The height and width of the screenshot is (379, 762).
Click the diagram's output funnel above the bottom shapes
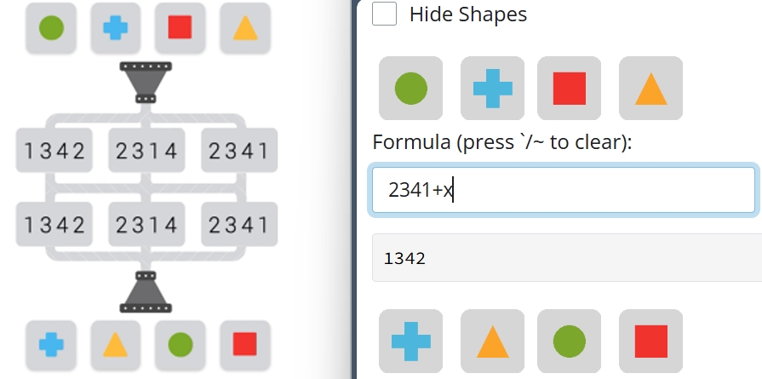[146, 292]
